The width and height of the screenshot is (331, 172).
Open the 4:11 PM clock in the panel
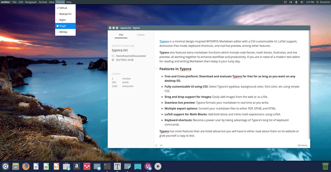tap(310, 2)
